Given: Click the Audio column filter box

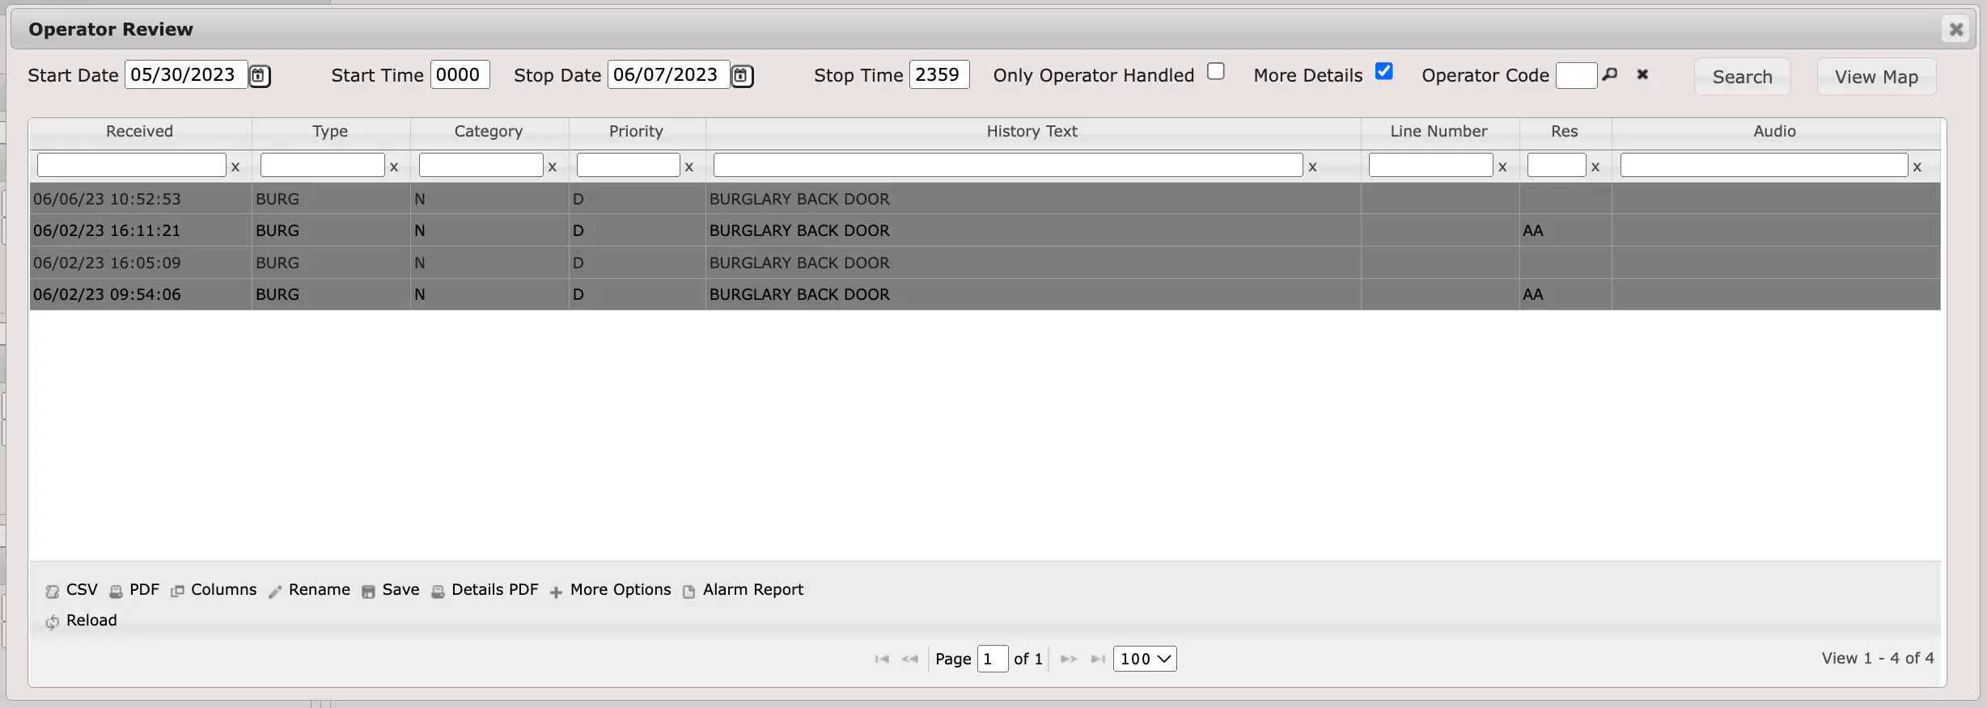Looking at the screenshot, I should tap(1765, 166).
